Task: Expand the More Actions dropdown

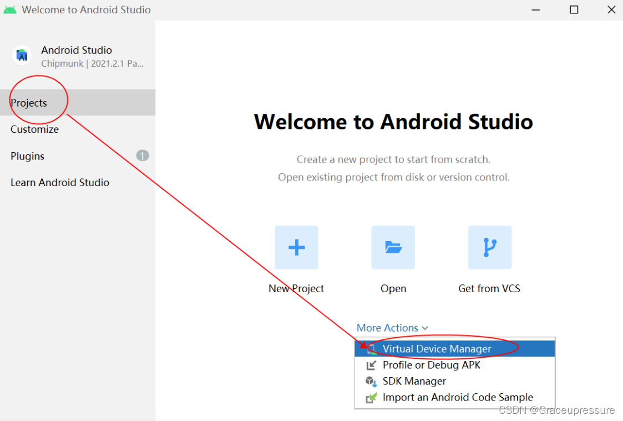Action: (x=392, y=328)
